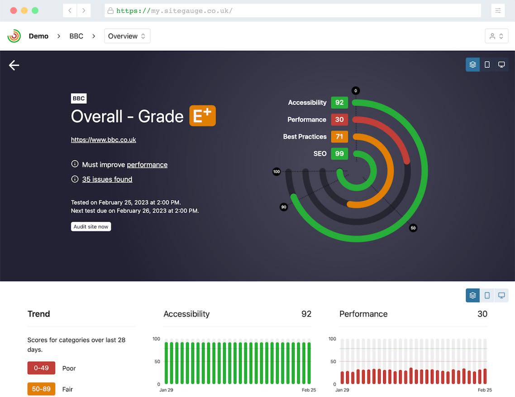The width and height of the screenshot is (515, 397).
Task: Click the Next test due text
Action: point(135,211)
